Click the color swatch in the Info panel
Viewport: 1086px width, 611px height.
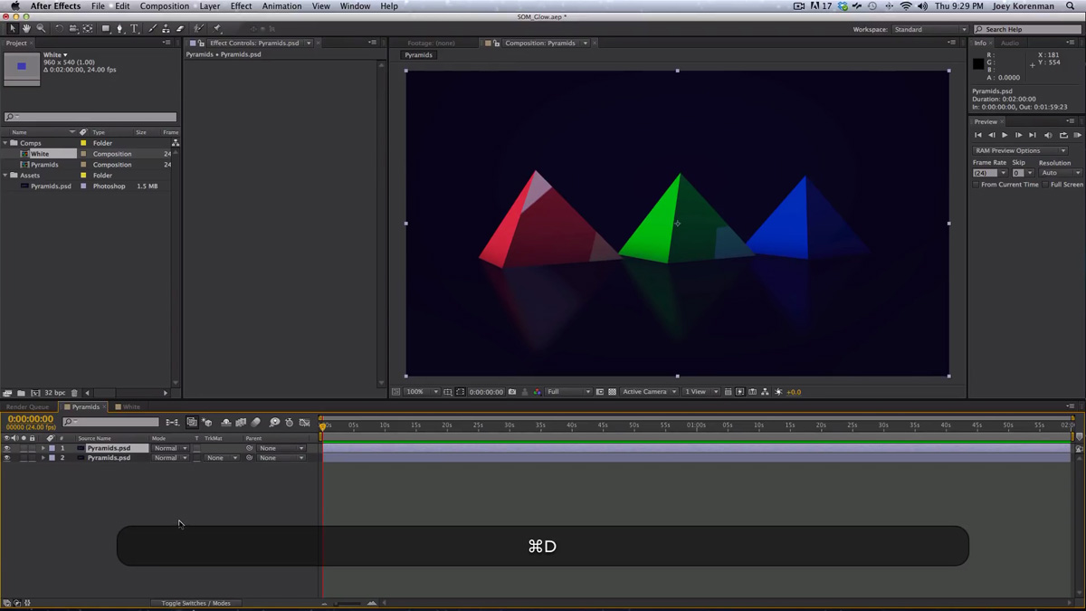(978, 63)
